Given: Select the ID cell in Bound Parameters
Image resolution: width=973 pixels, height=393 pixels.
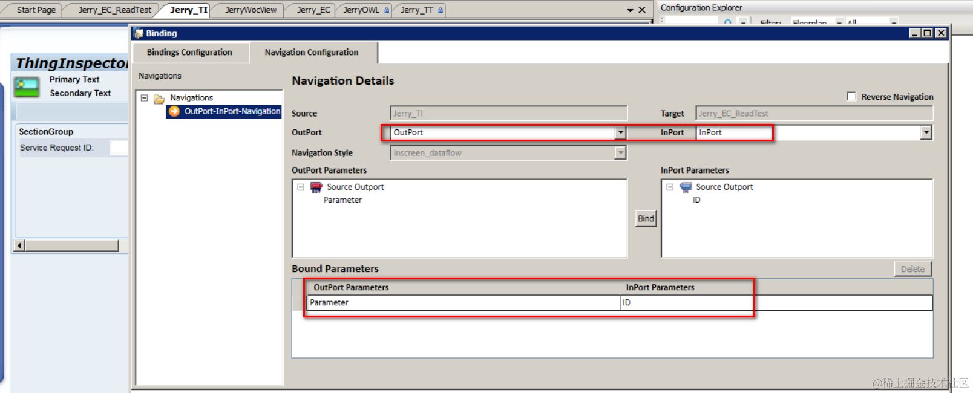Looking at the screenshot, I should pyautogui.click(x=776, y=303).
